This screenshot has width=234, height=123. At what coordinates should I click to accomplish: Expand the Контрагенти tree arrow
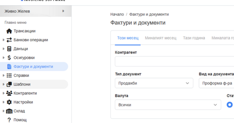coord(4,93)
